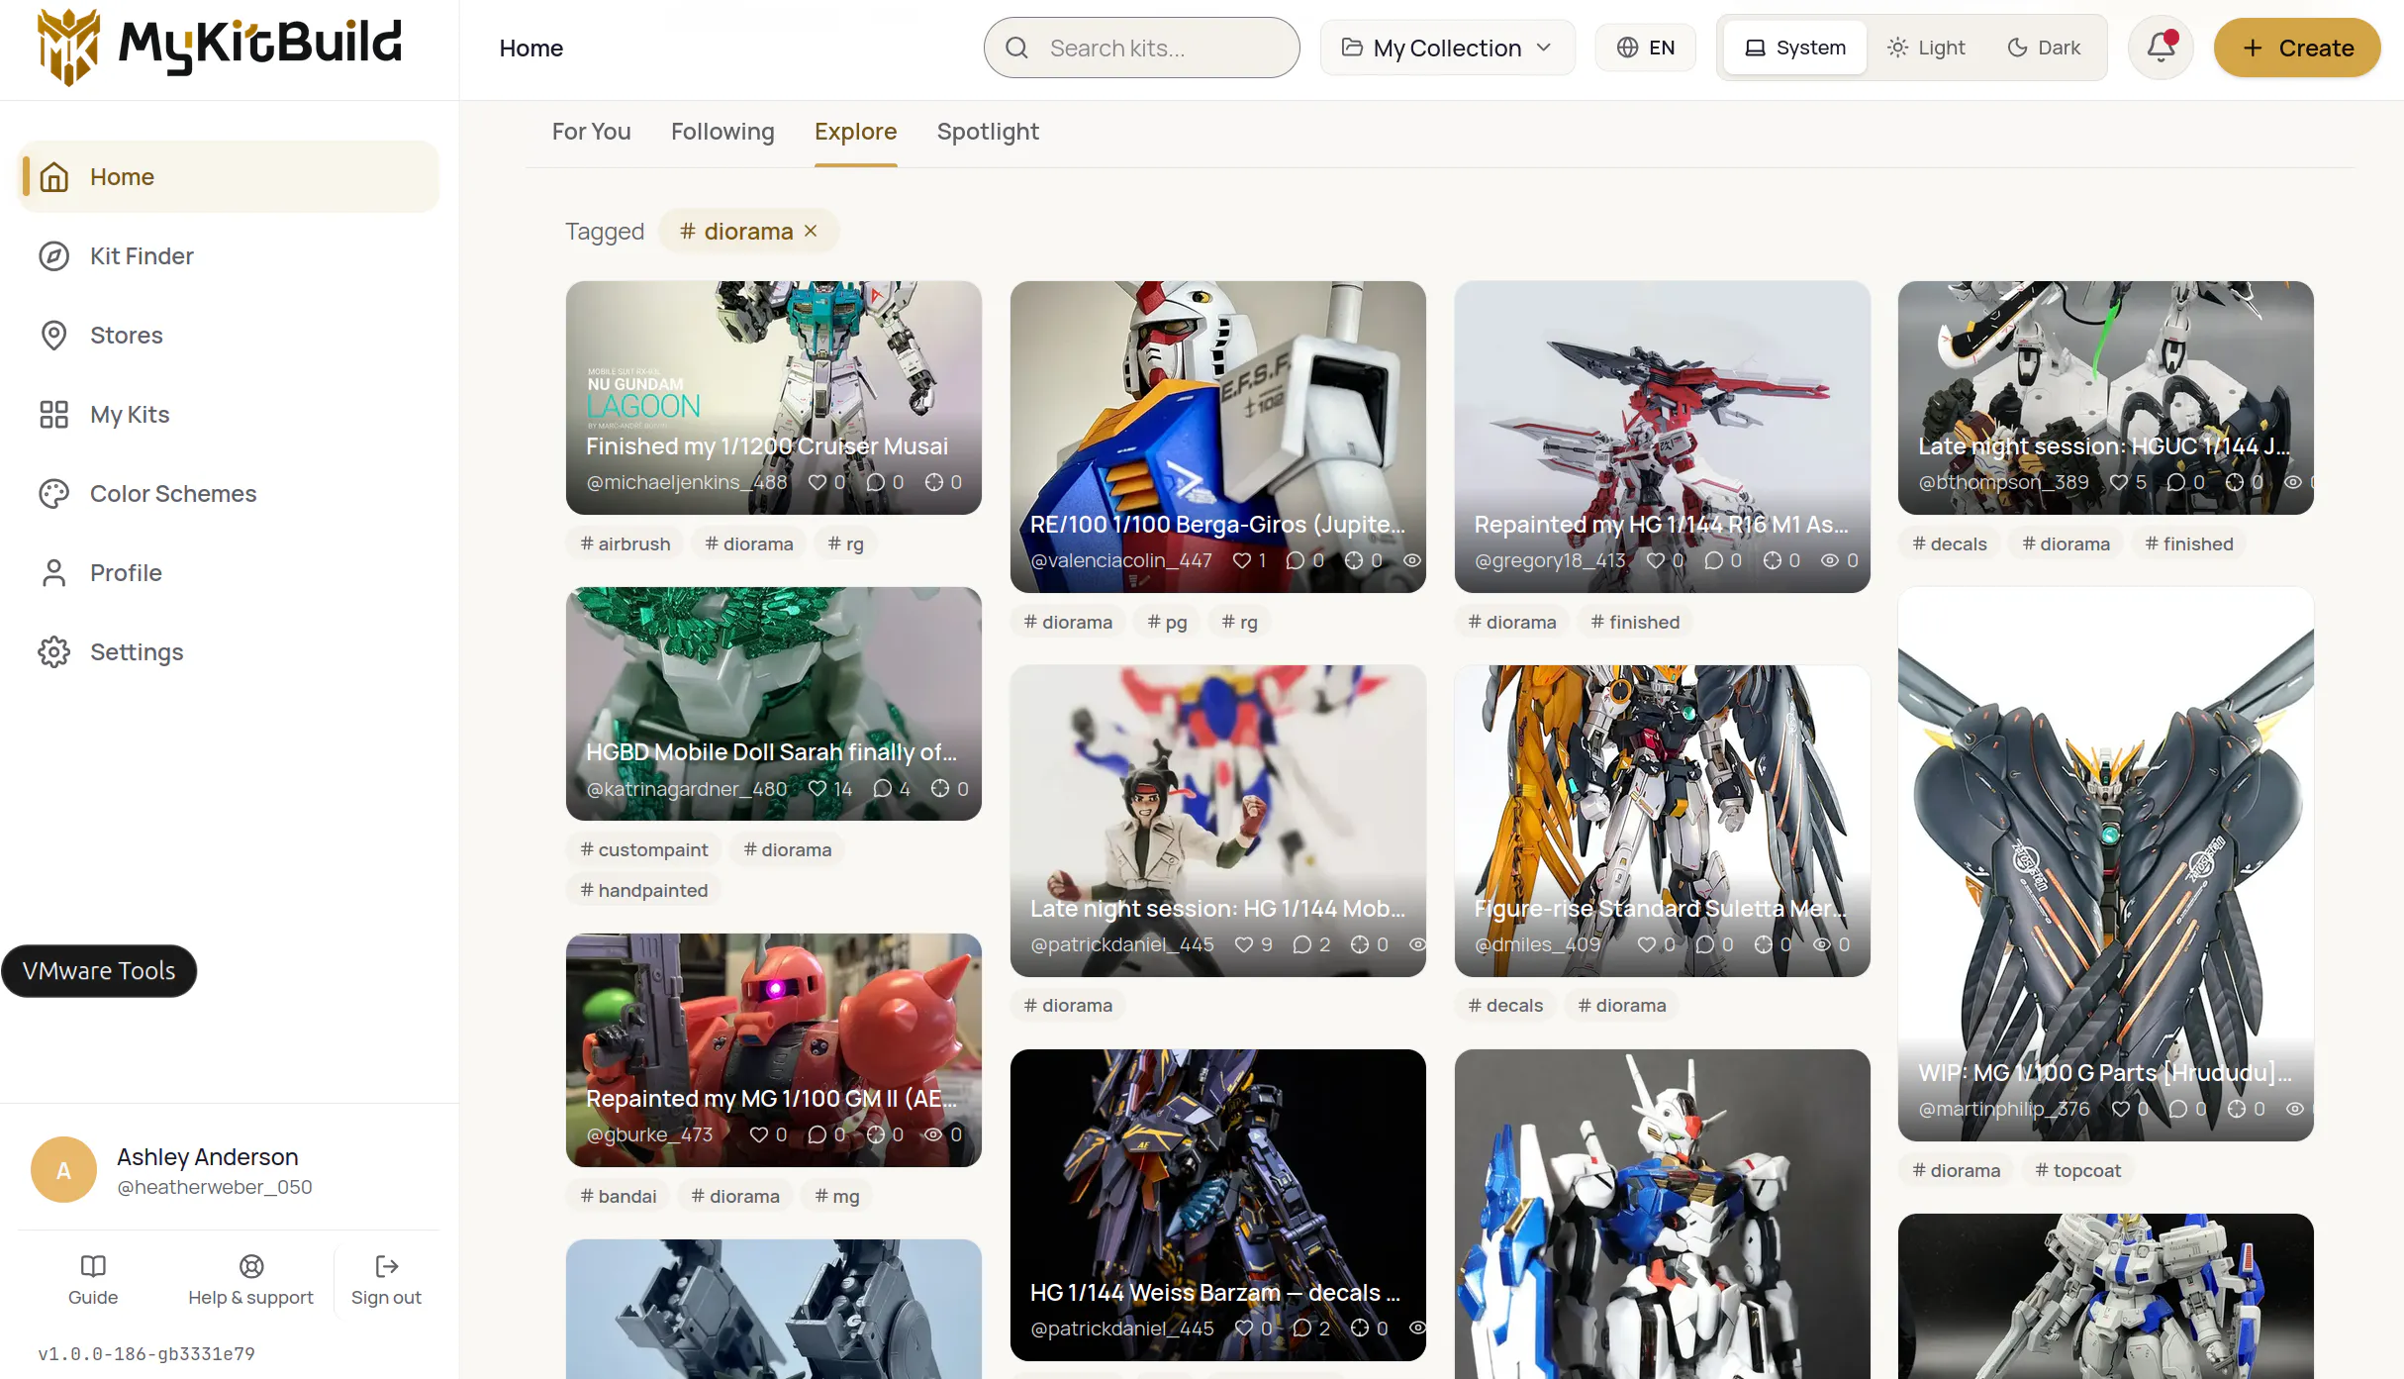
Task: Open the WIP MG 1/100 G Parts thumbnail
Action: pyautogui.click(x=2106, y=864)
